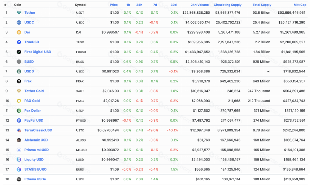Click the Frax coin logo

[x=19, y=81]
